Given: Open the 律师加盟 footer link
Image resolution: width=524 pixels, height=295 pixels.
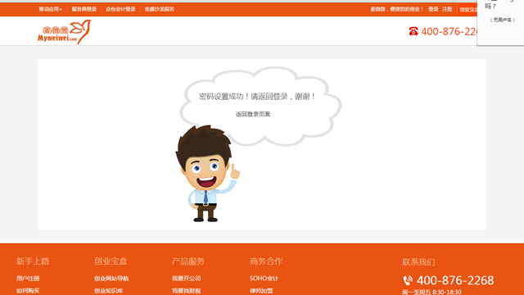Looking at the screenshot, I should (261, 291).
